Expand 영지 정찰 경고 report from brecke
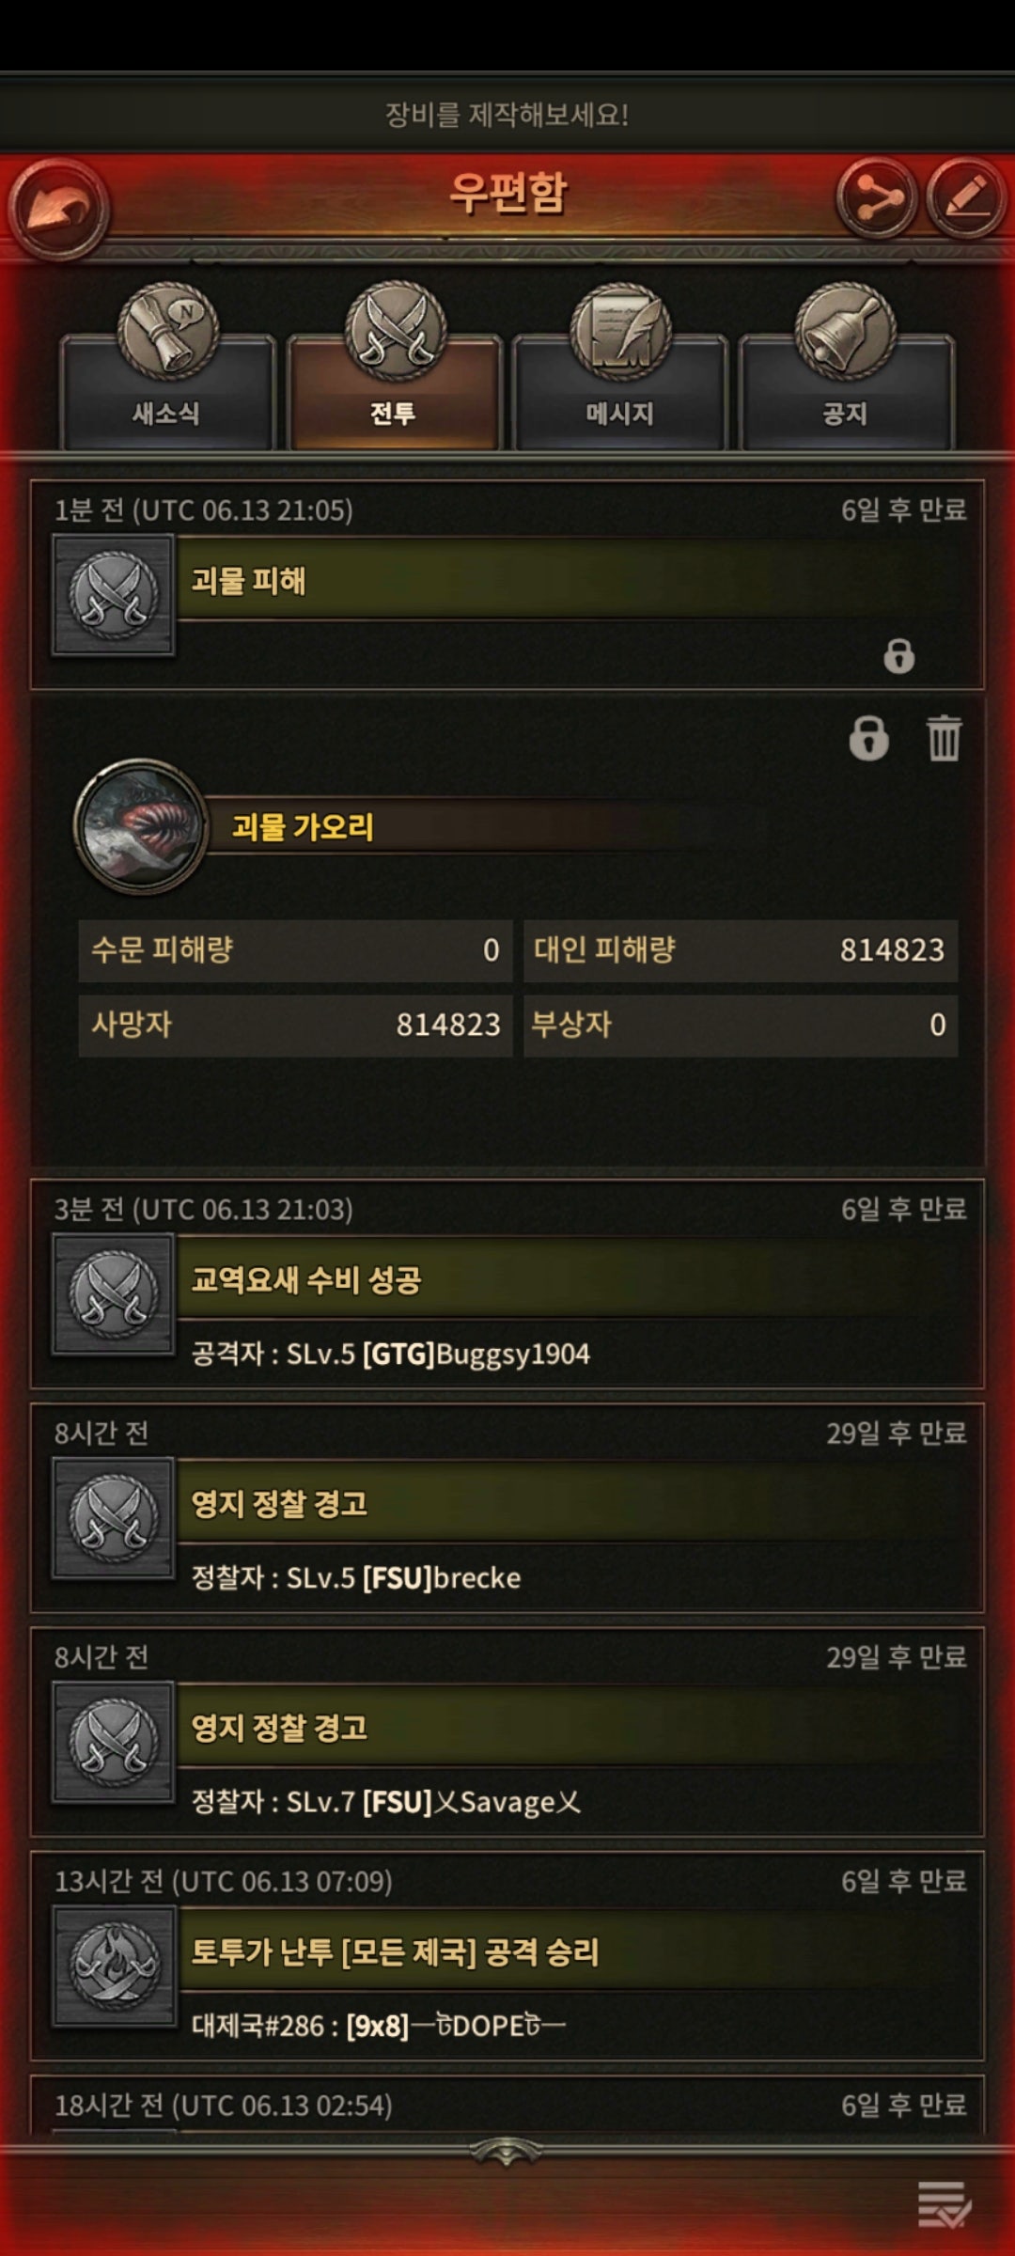The height and width of the screenshot is (2256, 1015). tap(507, 1508)
